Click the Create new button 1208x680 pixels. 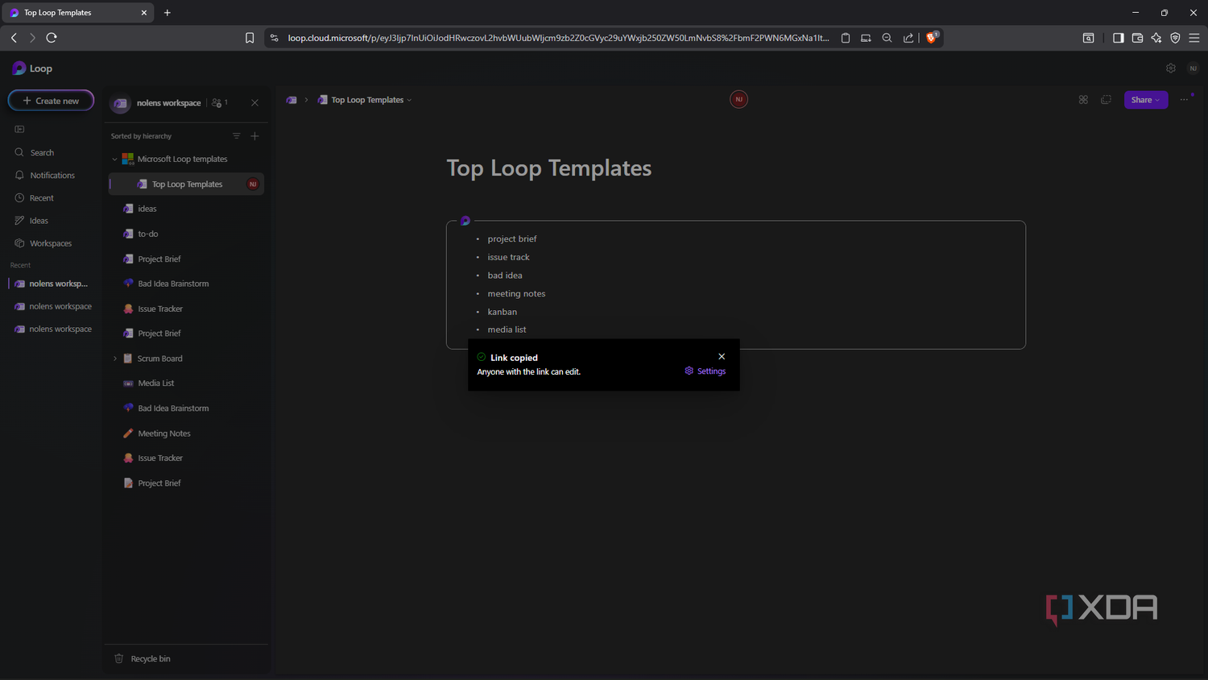click(x=51, y=101)
